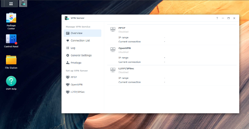Click Current connection label under L2TP/IPSec
249x129 pixels.
(129, 82)
